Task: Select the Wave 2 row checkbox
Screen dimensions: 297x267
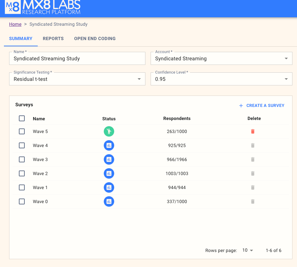Action: [x=22, y=173]
